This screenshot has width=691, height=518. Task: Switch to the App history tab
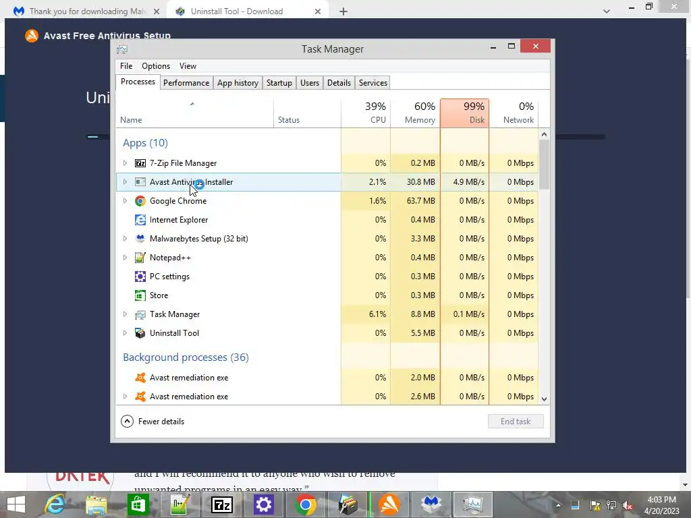pyautogui.click(x=238, y=83)
